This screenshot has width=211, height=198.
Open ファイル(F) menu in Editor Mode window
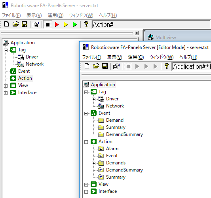click(91, 57)
